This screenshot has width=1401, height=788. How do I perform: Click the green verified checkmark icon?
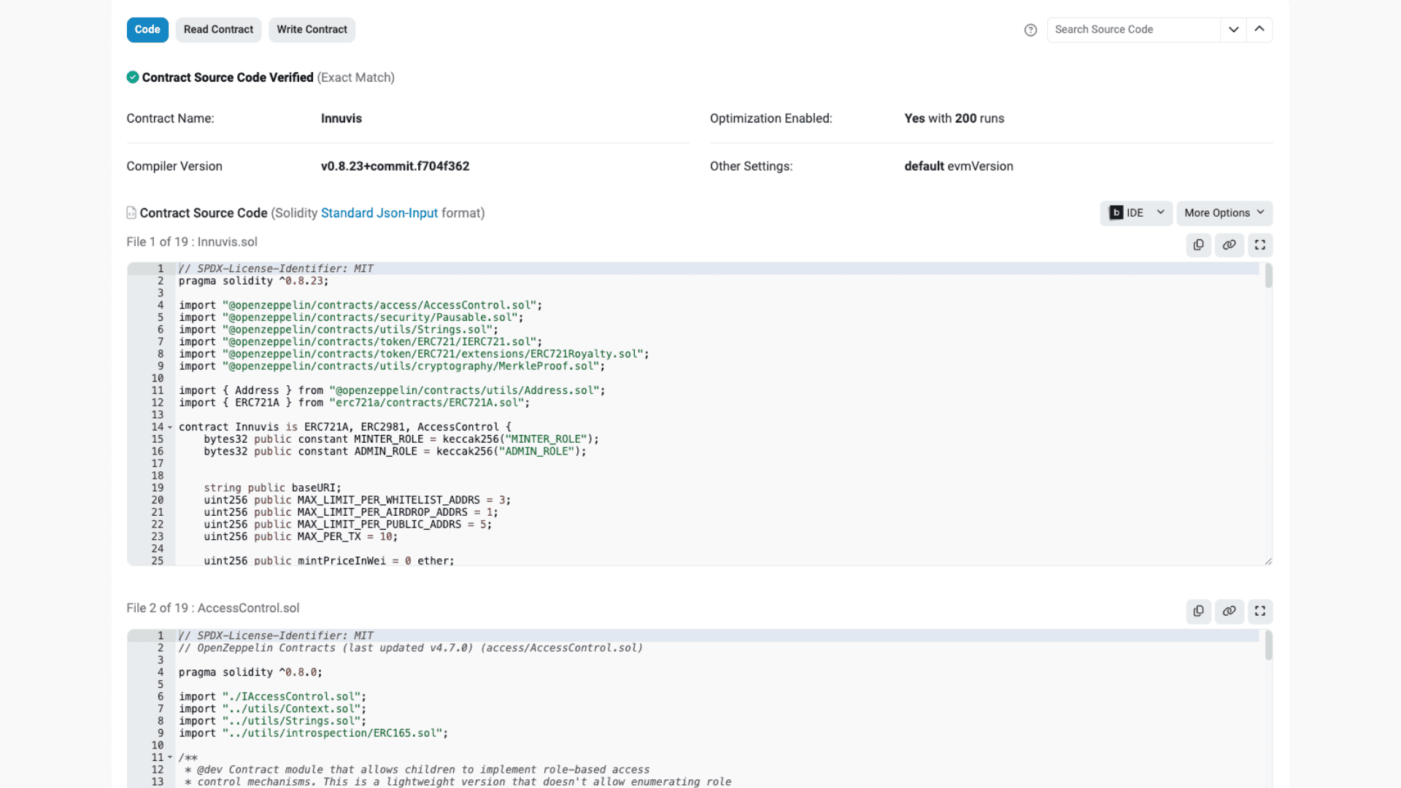tap(133, 77)
